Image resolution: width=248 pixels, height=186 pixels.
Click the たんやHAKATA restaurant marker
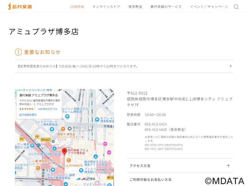69,160
